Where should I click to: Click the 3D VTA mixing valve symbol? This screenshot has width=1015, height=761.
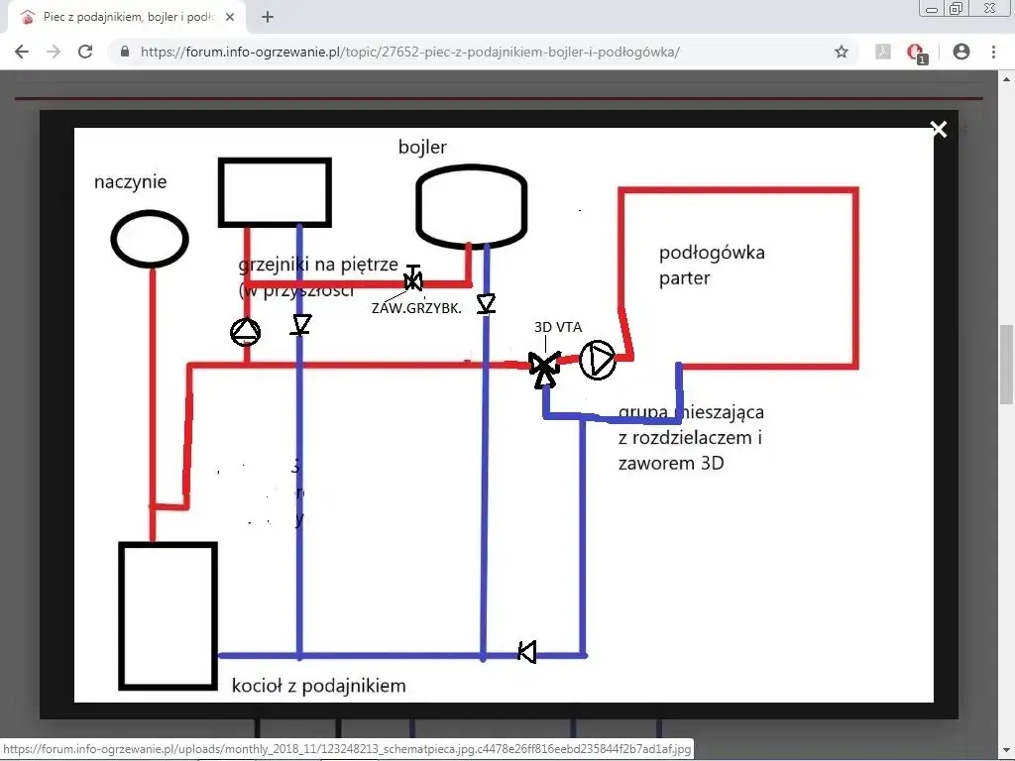click(x=544, y=367)
